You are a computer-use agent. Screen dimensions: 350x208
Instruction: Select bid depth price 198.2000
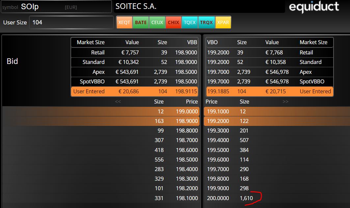pos(187,189)
